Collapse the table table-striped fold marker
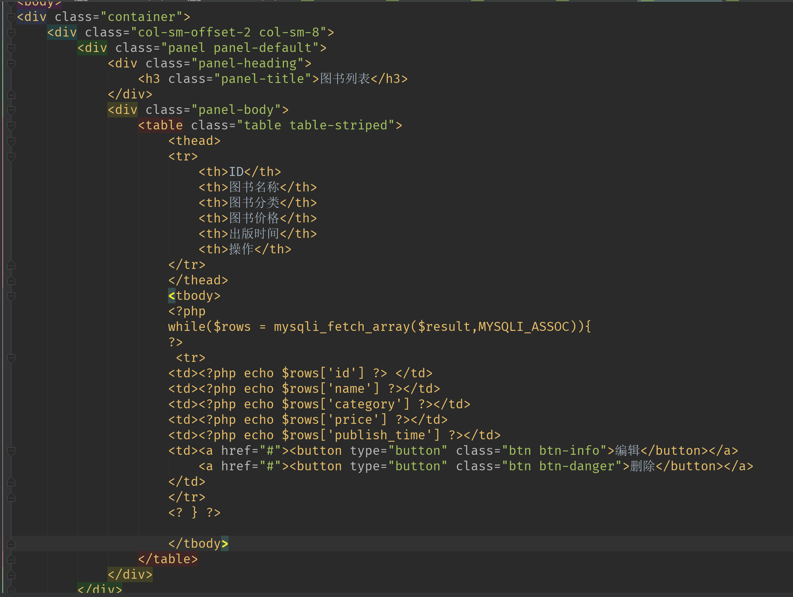793x597 pixels. point(11,126)
